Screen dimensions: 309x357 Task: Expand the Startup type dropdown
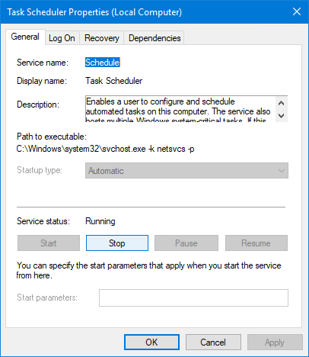tap(186, 171)
